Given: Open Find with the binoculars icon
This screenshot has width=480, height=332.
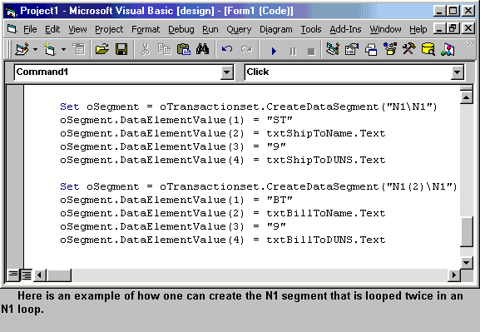Looking at the screenshot, I should coord(203,49).
